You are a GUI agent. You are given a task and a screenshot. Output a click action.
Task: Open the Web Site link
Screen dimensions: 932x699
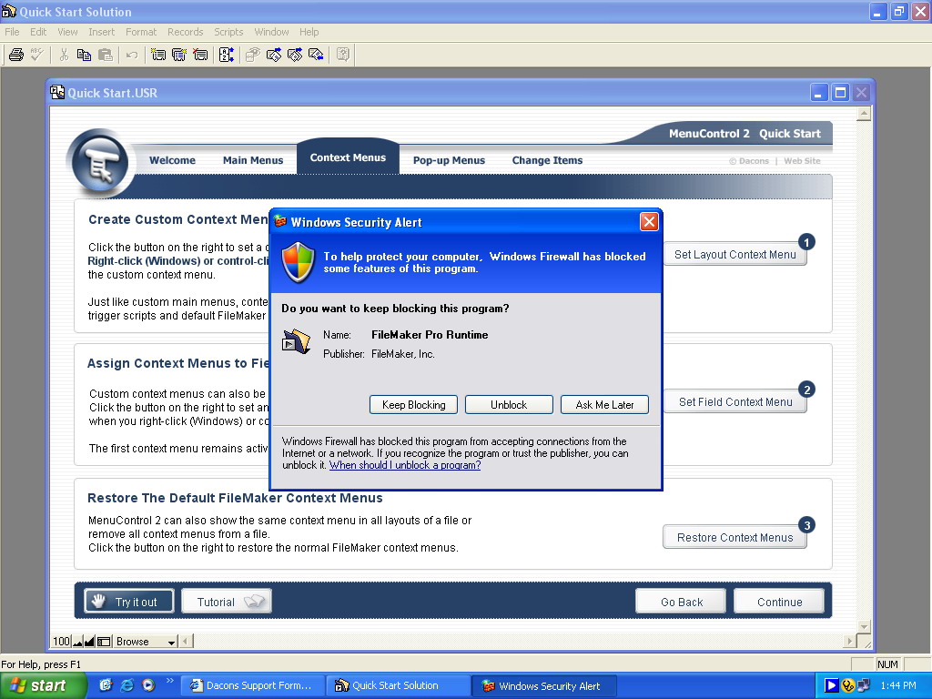pos(802,160)
